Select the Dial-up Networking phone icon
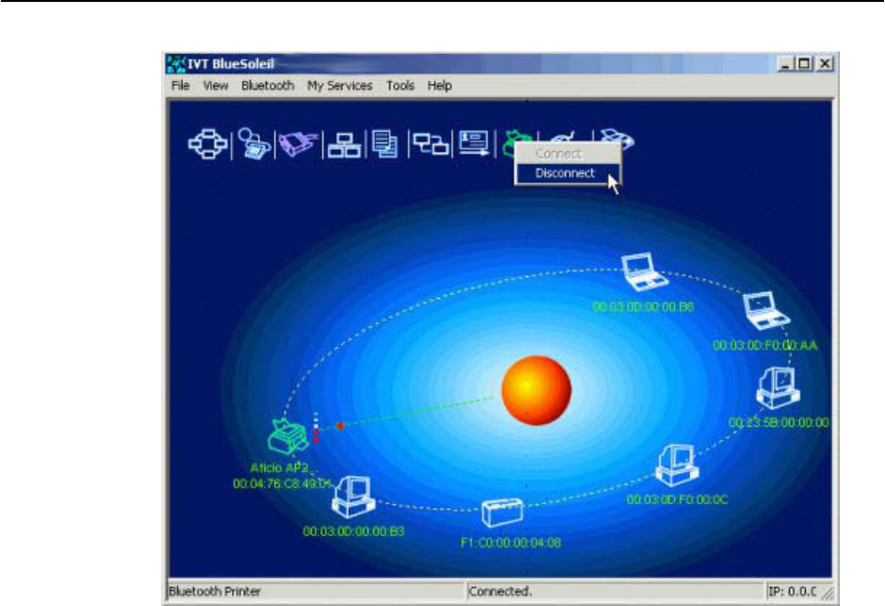The image size is (885, 606). tap(254, 144)
